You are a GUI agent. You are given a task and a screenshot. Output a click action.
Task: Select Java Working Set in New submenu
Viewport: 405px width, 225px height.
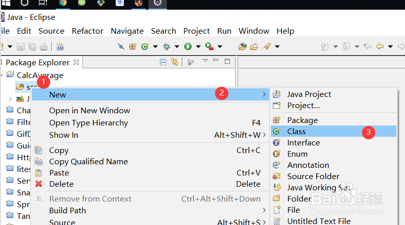pyautogui.click(x=333, y=187)
